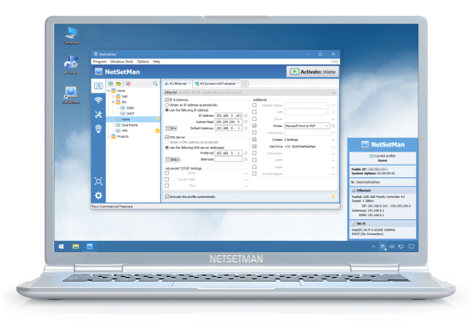Collapse the IPs group in tree
The width and height of the screenshot is (472, 324).
113,102
